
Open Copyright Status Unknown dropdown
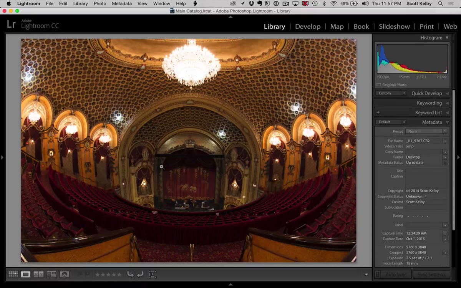point(416,197)
